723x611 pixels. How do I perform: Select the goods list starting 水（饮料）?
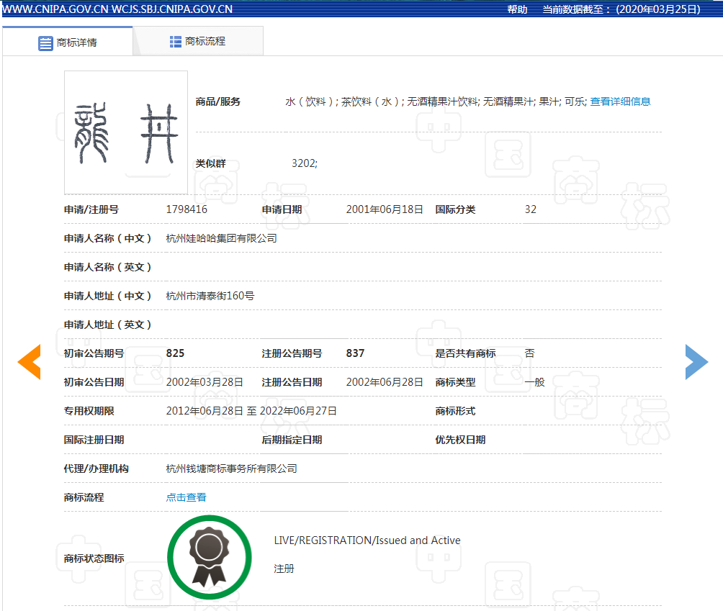pyautogui.click(x=436, y=101)
